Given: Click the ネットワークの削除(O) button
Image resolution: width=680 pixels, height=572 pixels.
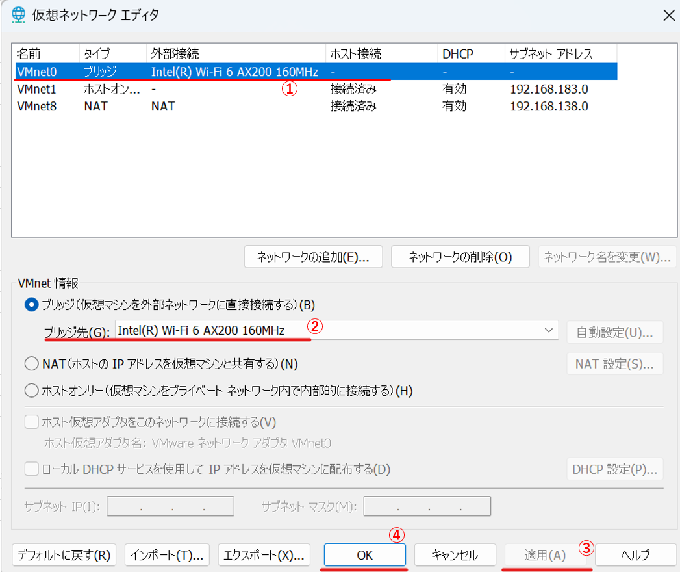Looking at the screenshot, I should click(x=460, y=257).
